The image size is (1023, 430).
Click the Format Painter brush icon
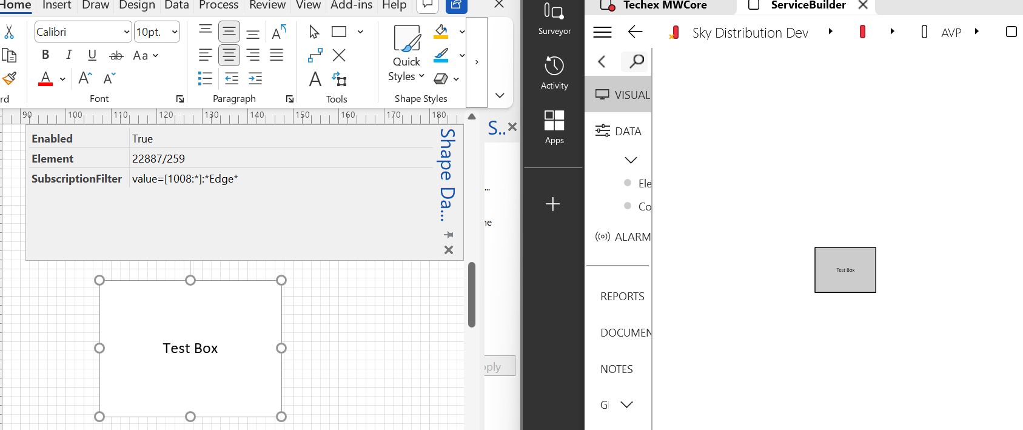tap(9, 78)
